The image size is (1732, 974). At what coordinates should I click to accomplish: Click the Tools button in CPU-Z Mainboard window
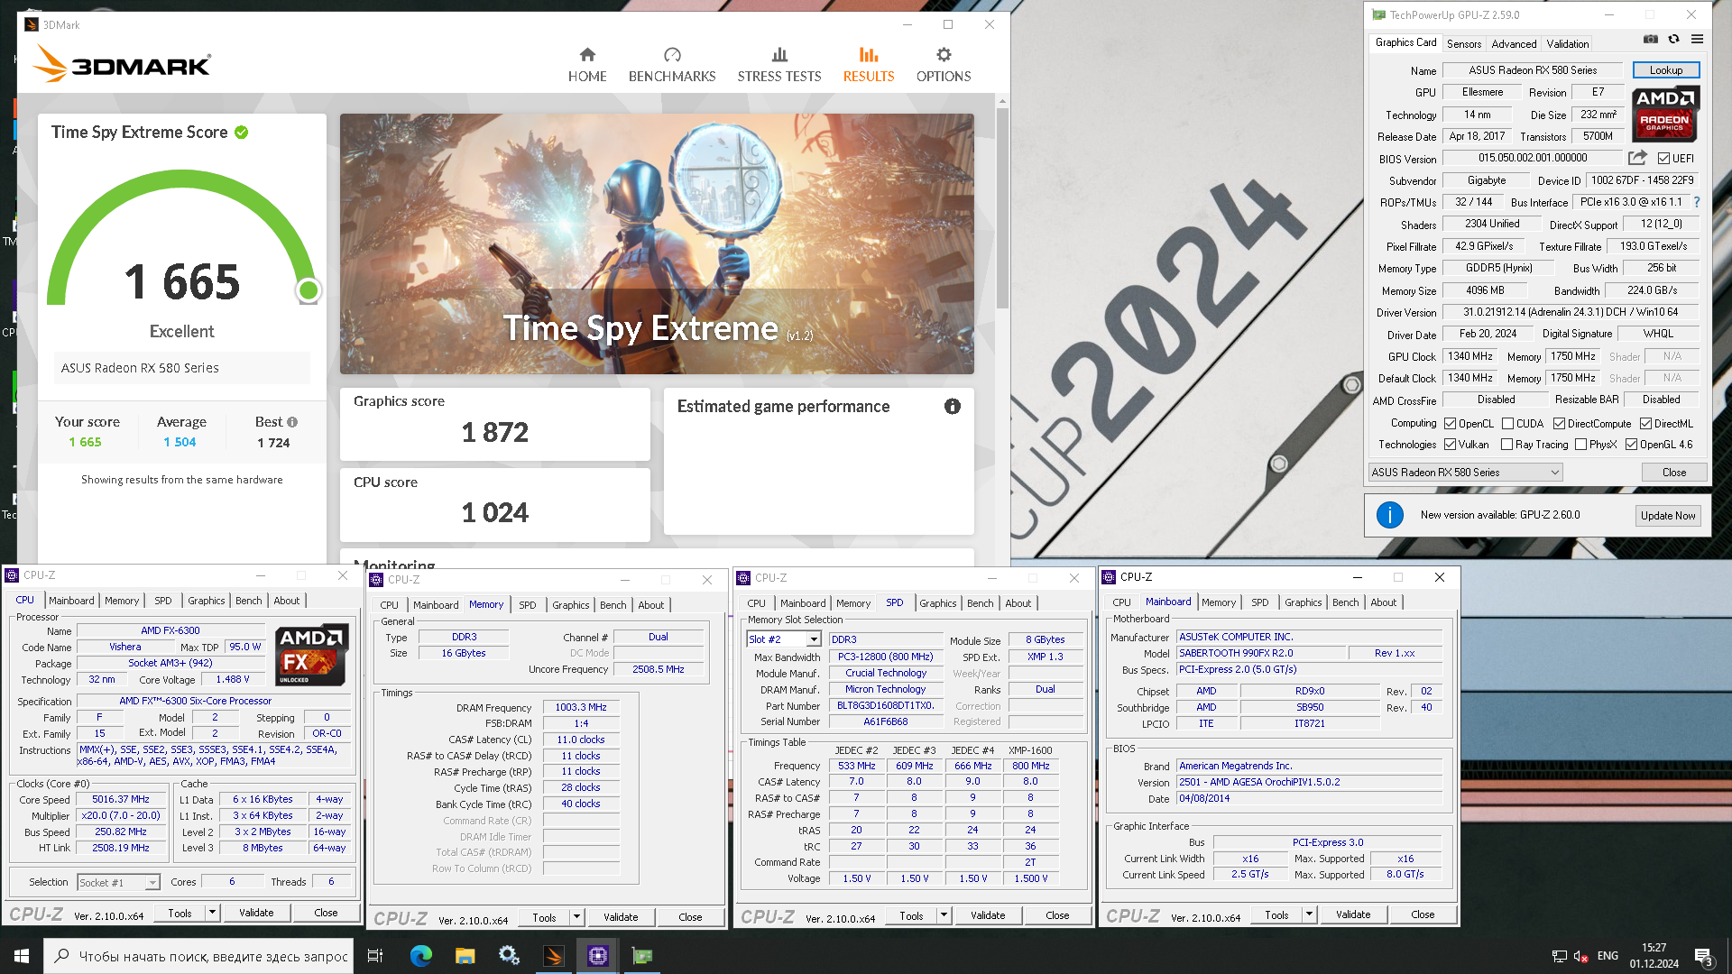pos(1276,914)
